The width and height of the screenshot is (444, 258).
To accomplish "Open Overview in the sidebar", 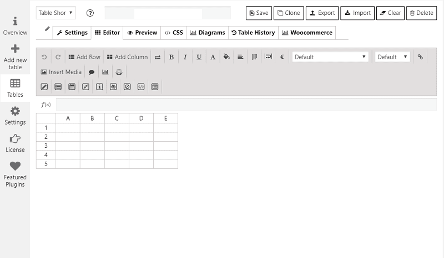I will coord(15,26).
